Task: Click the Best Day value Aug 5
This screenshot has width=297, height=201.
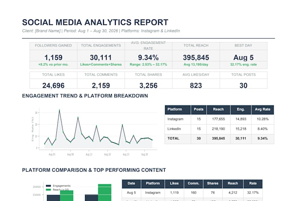Action: [243, 57]
